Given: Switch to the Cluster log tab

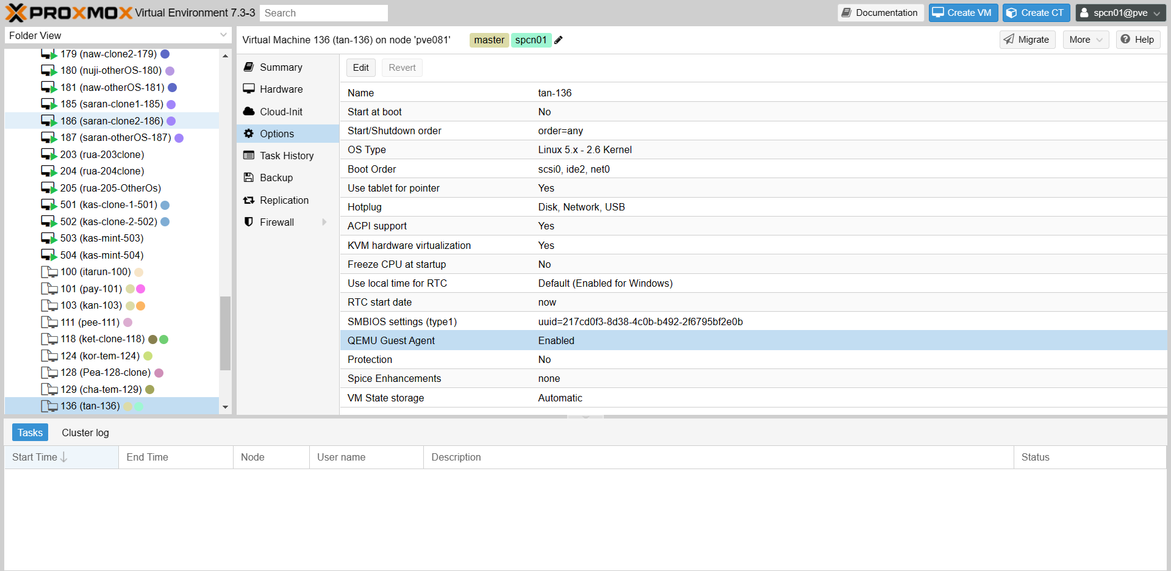Looking at the screenshot, I should tap(85, 433).
